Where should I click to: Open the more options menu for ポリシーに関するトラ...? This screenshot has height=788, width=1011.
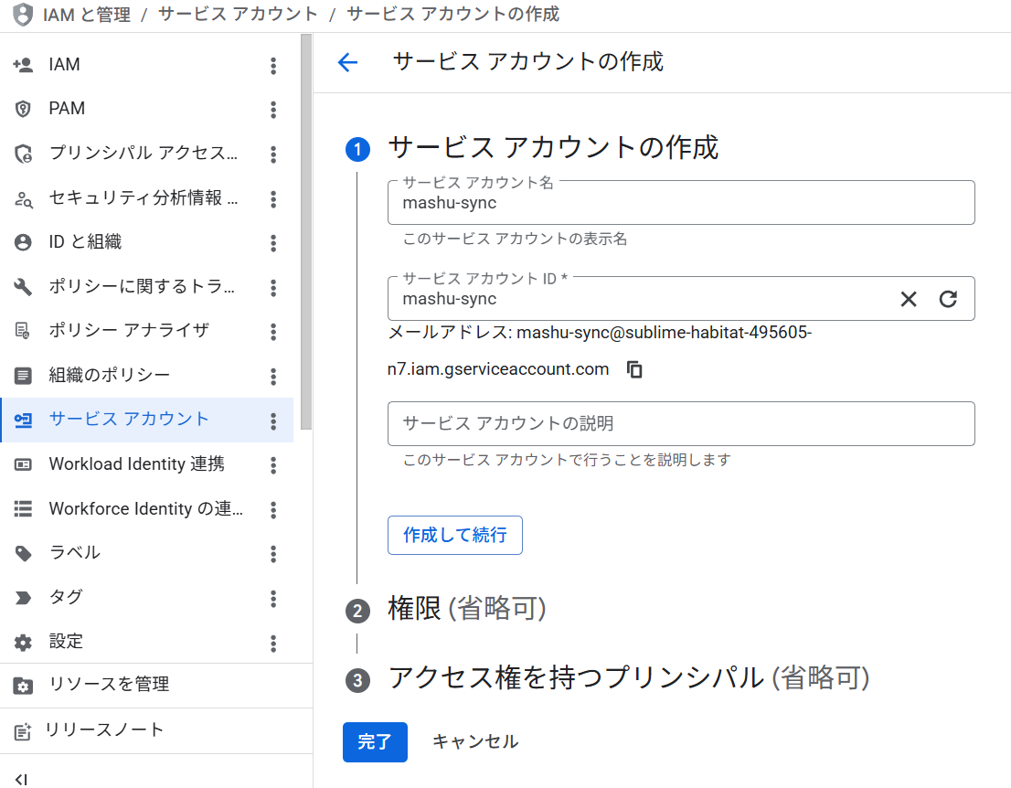click(273, 288)
